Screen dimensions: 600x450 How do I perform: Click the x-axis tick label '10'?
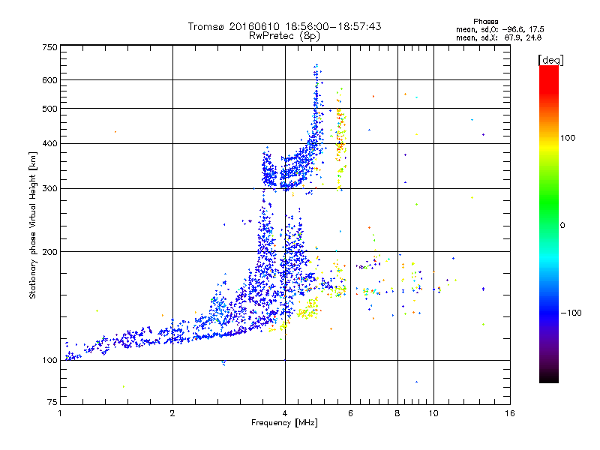click(433, 413)
